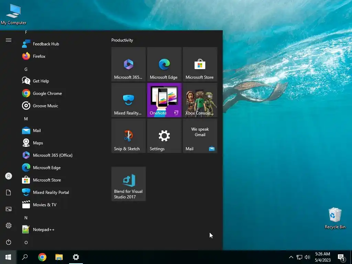
Task: Open the OneNote tile
Action: pos(164,100)
